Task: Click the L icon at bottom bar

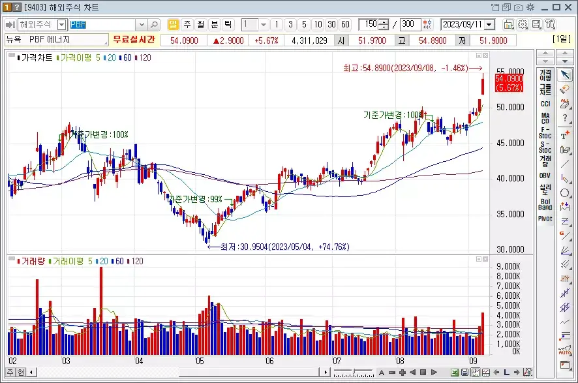Action: click(506, 373)
